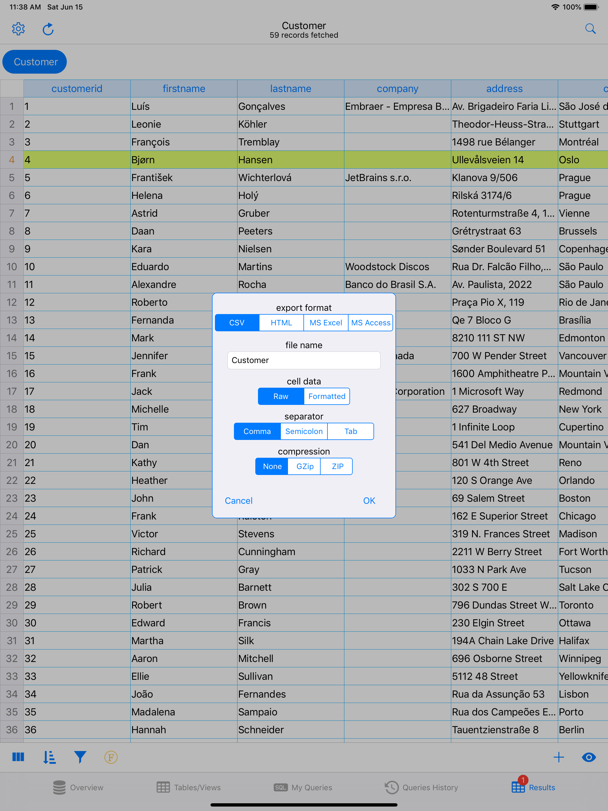Screen dimensions: 608x811
Task: Open the search magnifier icon
Action: pos(590,29)
